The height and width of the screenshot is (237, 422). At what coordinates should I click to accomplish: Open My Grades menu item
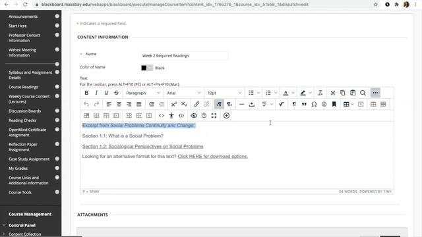[18, 169]
